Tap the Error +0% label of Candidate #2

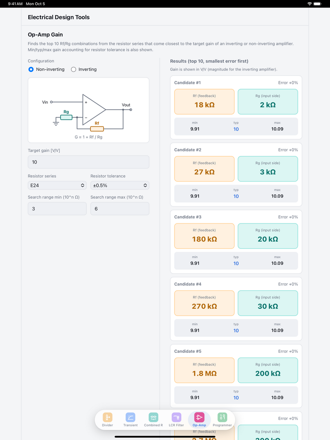tap(288, 150)
